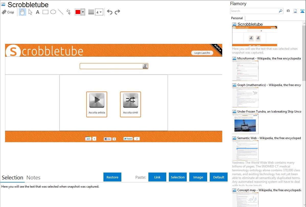
Task: Click the Ascolta simili shuffle button
Action: point(130,104)
